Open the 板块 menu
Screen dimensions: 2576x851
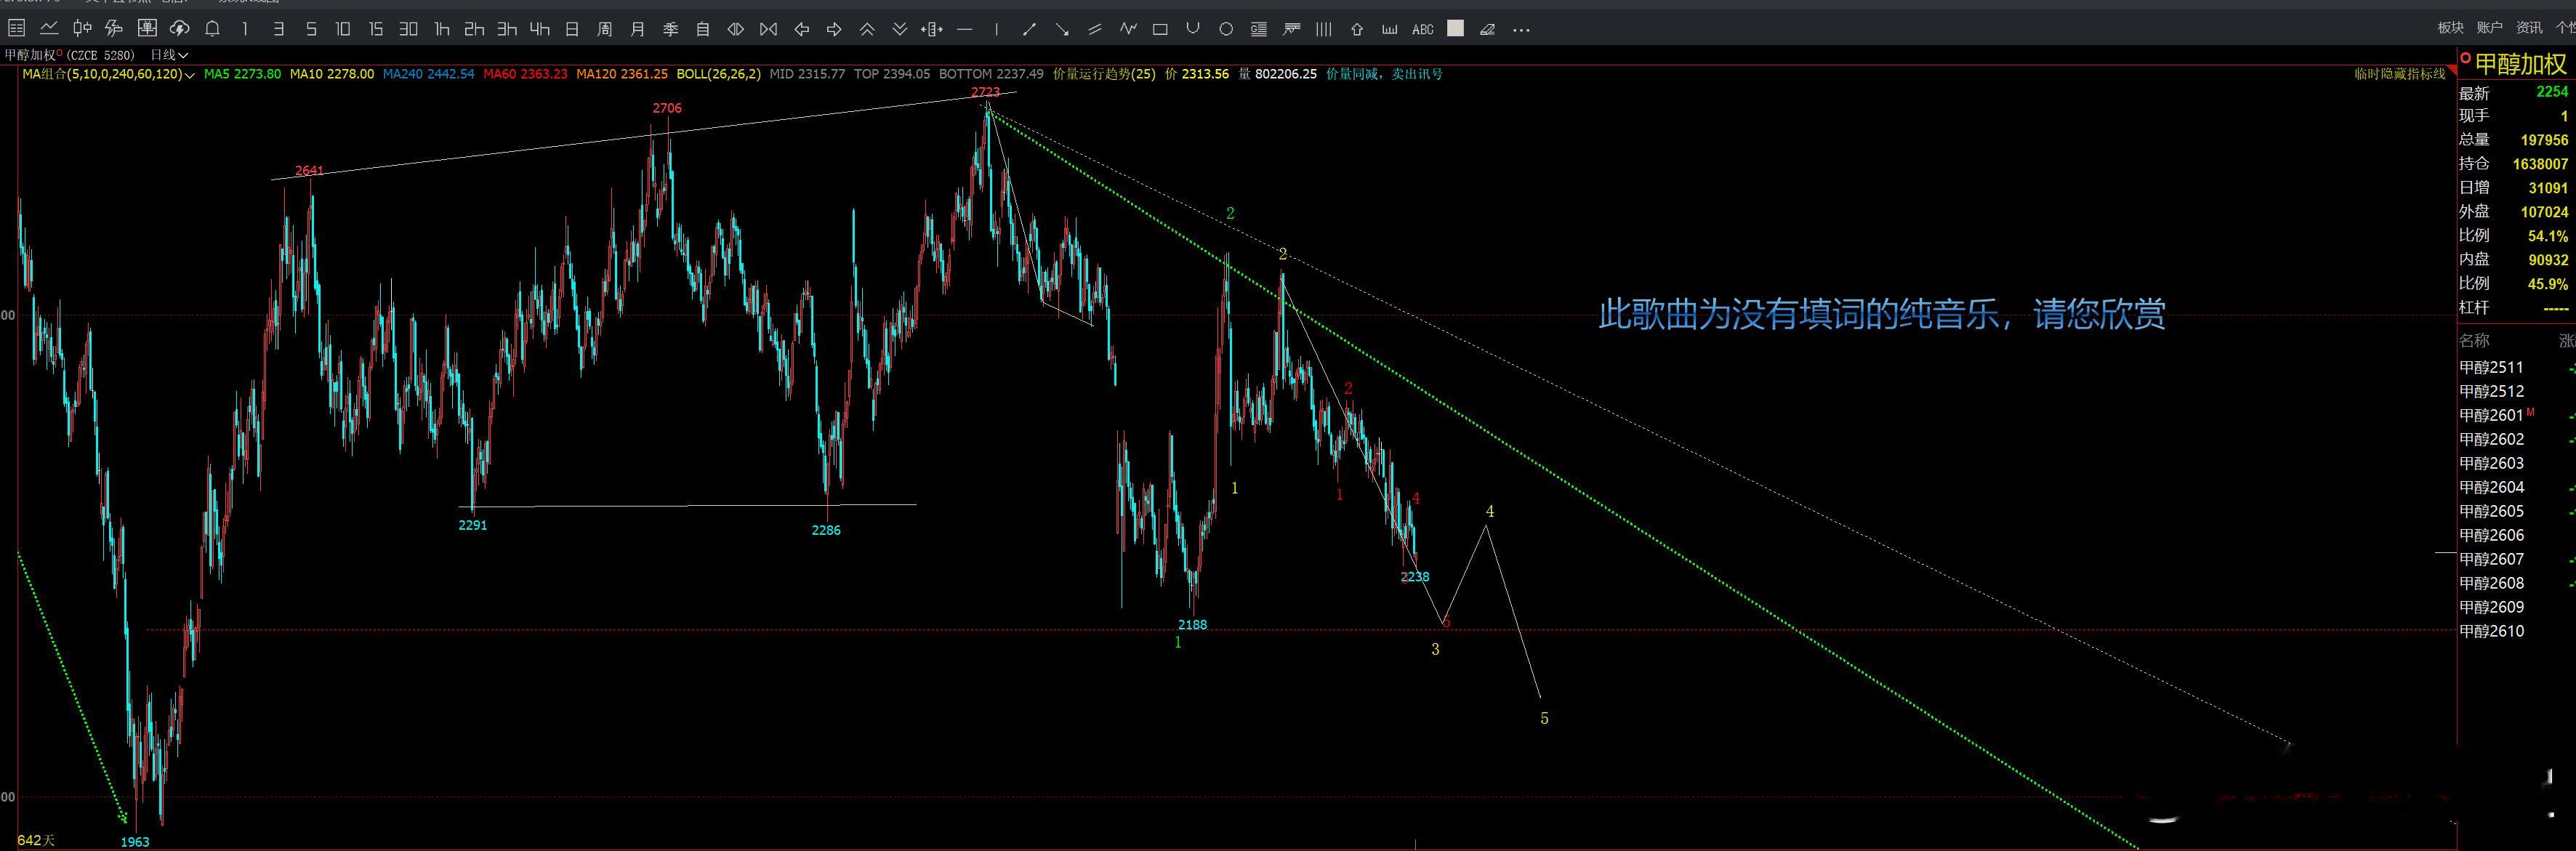2451,28
